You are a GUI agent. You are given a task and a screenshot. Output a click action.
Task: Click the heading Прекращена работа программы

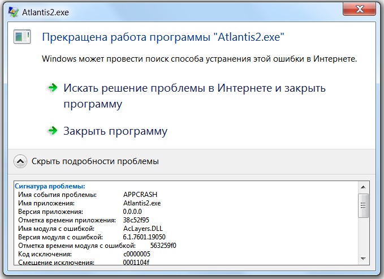[x=163, y=37]
